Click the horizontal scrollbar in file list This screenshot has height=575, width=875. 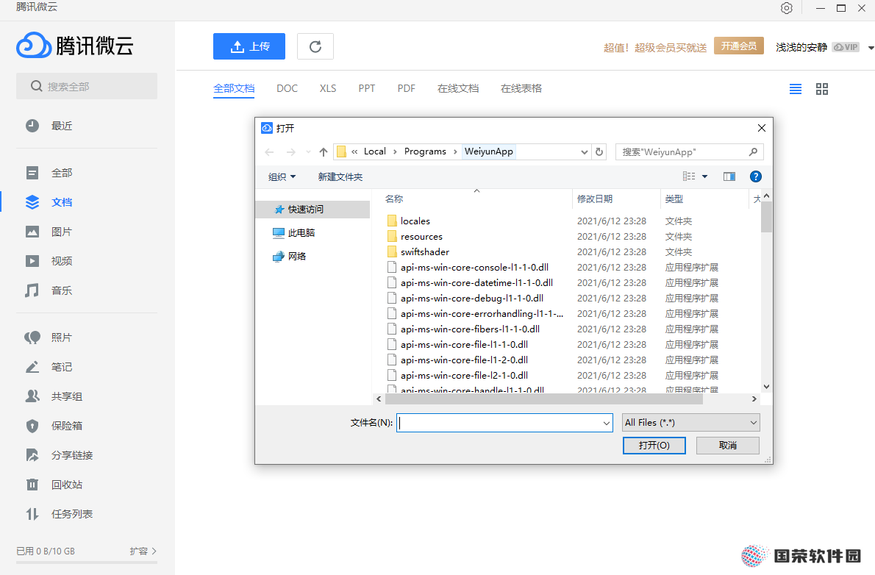[544, 399]
